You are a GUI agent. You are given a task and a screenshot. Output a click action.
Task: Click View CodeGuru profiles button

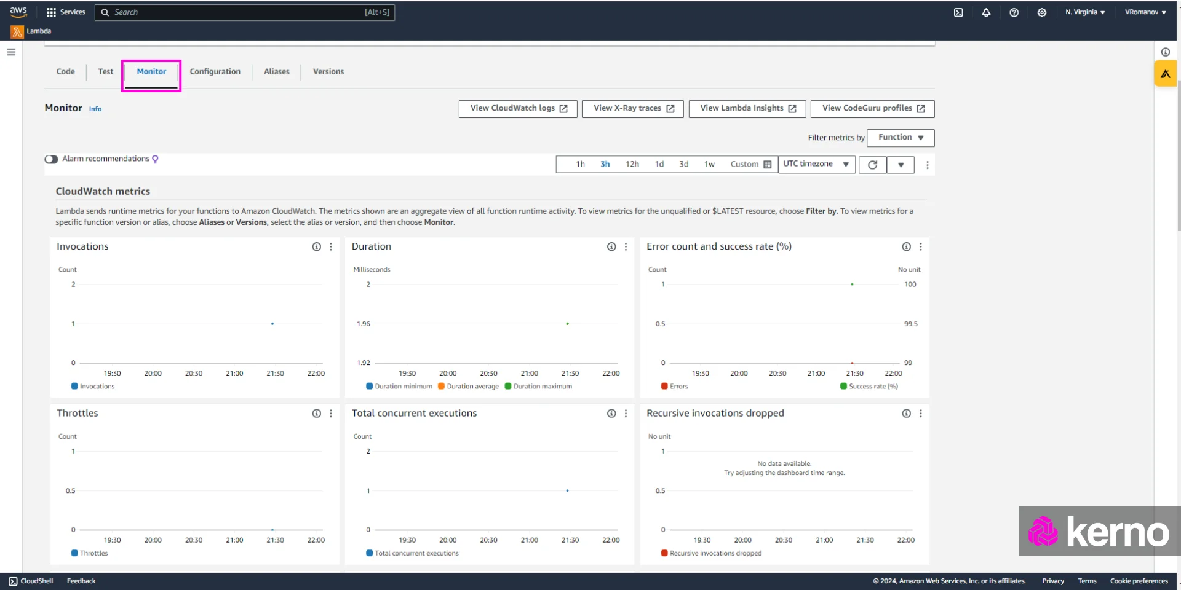coord(873,109)
